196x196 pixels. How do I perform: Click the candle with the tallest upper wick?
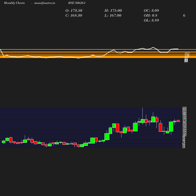(143, 121)
